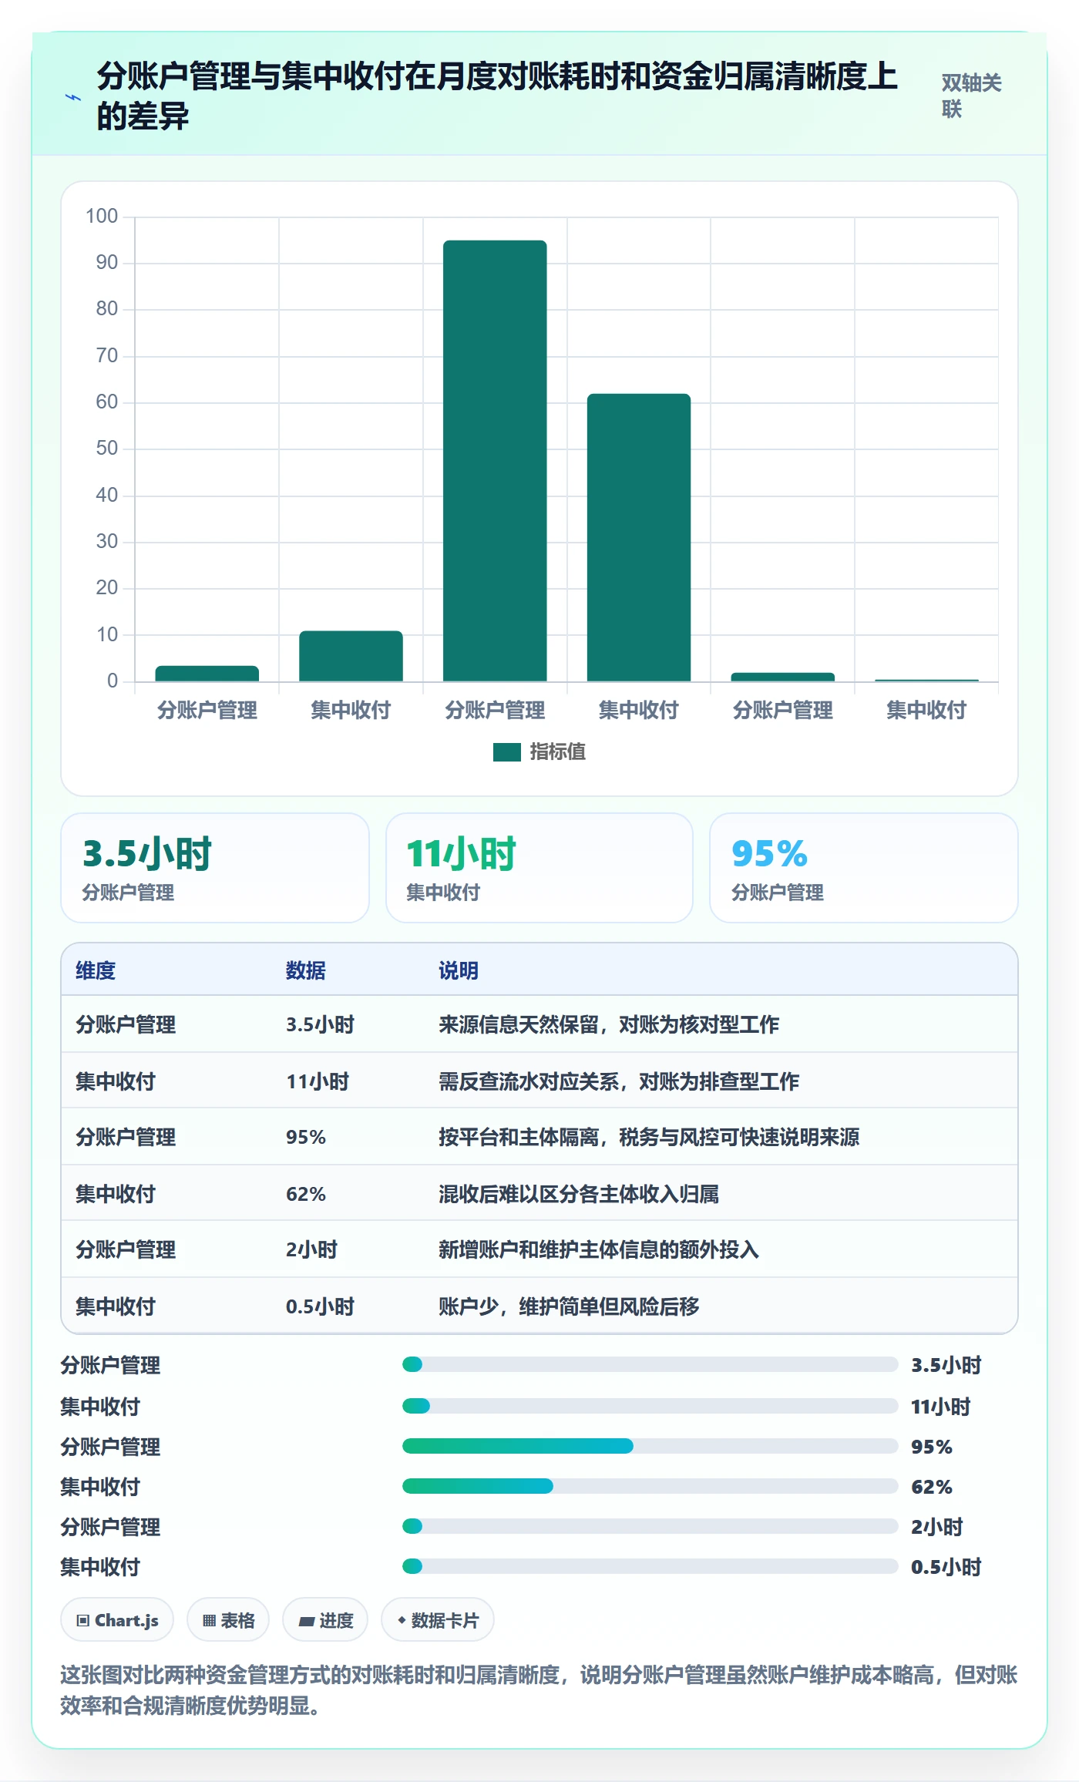The width and height of the screenshot is (1079, 1782).
Task: Click the Chart.js tag icon
Action: pyautogui.click(x=82, y=1620)
